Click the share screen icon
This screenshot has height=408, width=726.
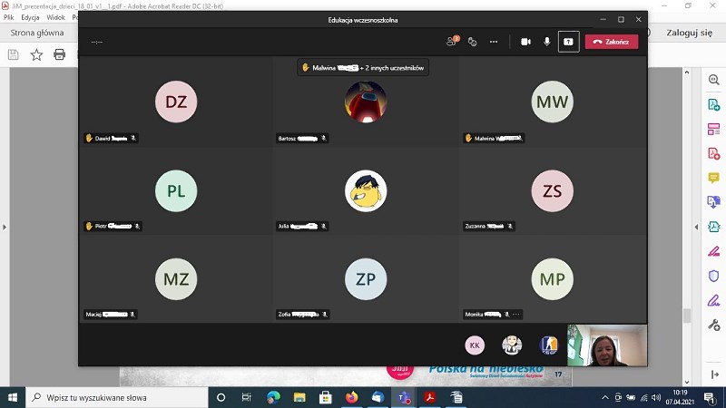pyautogui.click(x=568, y=42)
